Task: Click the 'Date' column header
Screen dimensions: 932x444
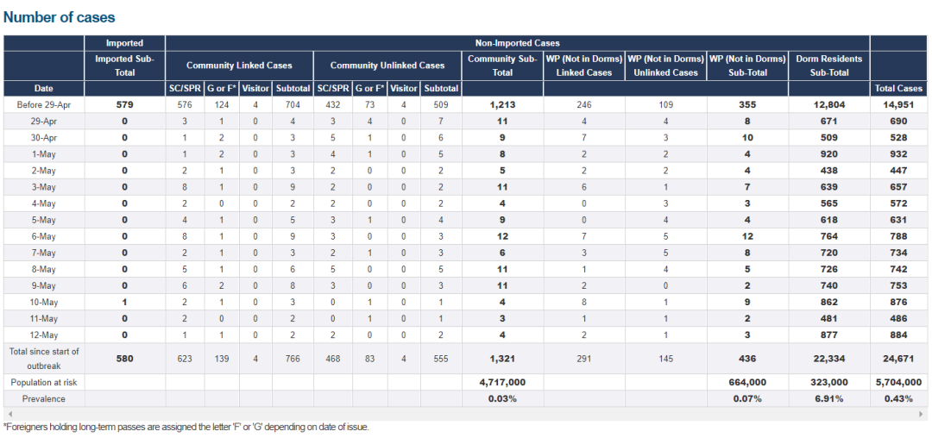Action: tap(43, 88)
